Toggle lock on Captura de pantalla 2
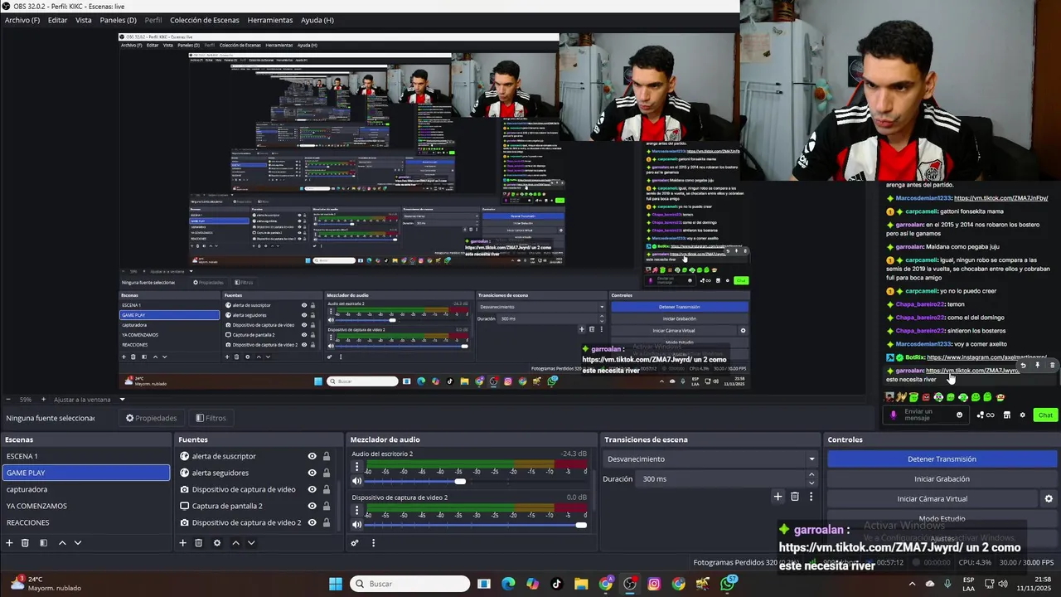Viewport: 1061px width, 597px height. point(327,506)
